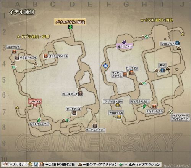Click the red chest under 2200ガルド
This screenshot has height=168, width=191.
tap(15, 52)
